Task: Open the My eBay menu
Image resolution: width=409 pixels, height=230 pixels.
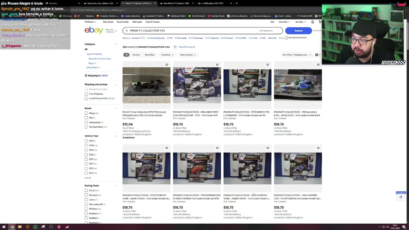Action: point(300,22)
